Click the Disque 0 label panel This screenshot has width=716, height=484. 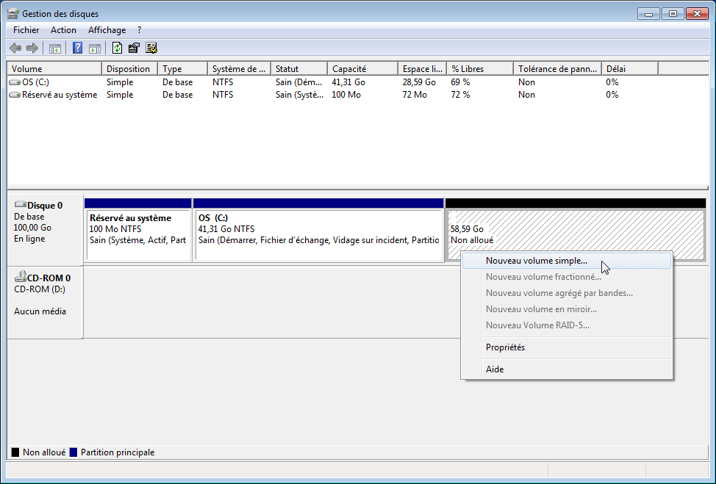click(45, 231)
